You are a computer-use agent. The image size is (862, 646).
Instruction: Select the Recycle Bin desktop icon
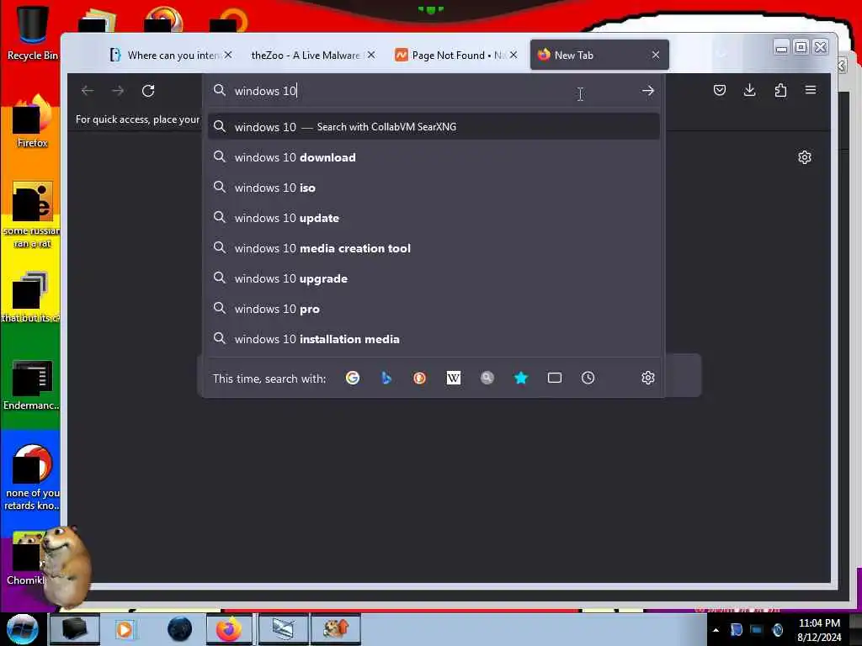pyautogui.click(x=32, y=33)
